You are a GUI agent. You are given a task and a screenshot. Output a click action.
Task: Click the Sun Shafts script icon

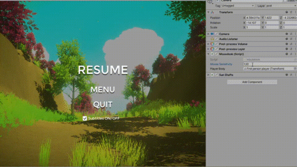(x=212, y=75)
